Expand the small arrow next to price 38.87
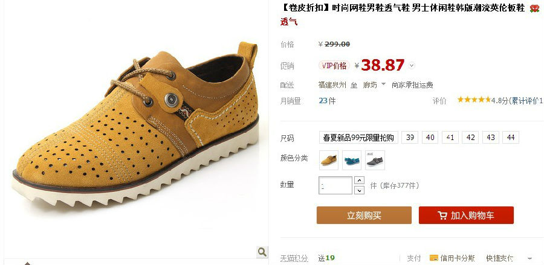 [x=412, y=65]
